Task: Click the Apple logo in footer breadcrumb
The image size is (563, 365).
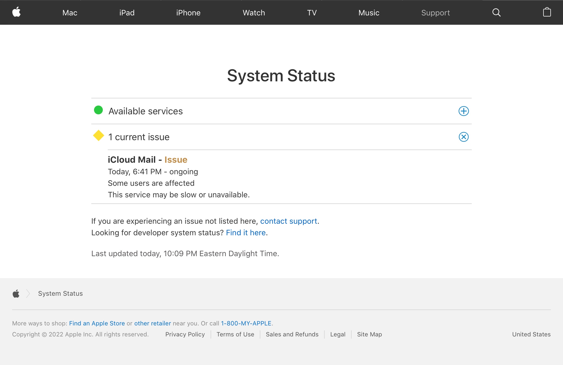Action: [16, 294]
